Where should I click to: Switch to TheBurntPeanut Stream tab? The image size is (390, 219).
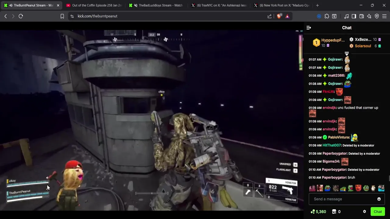tap(31, 5)
